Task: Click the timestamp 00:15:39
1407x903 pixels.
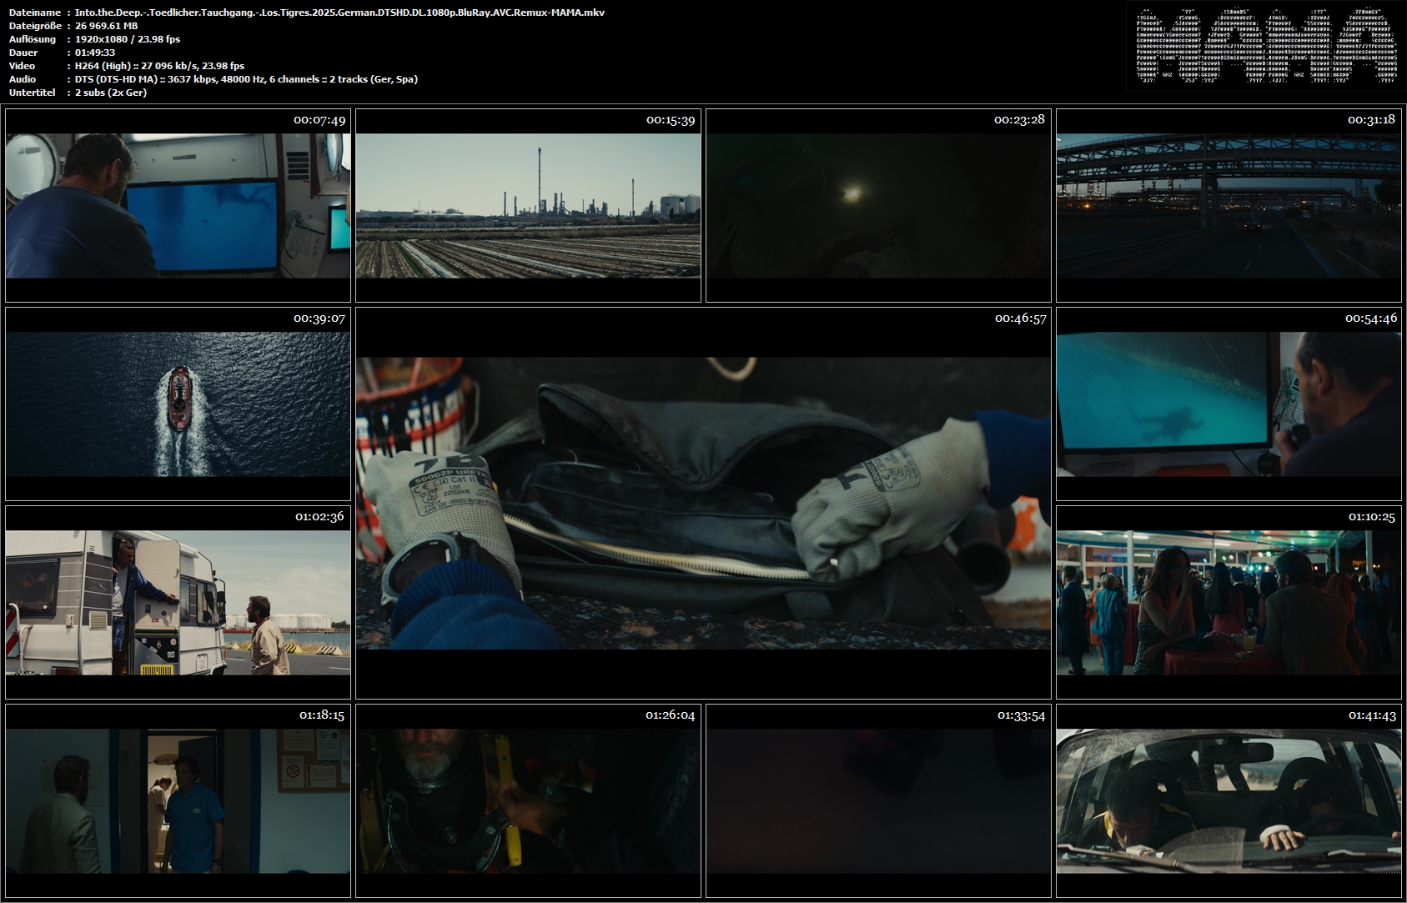Action: (671, 120)
